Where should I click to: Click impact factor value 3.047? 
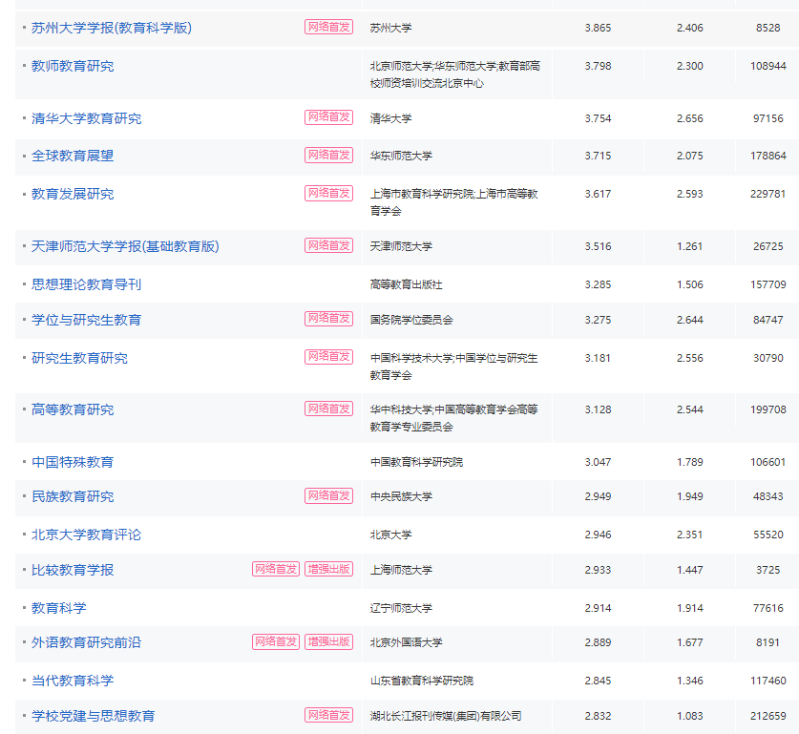point(598,462)
